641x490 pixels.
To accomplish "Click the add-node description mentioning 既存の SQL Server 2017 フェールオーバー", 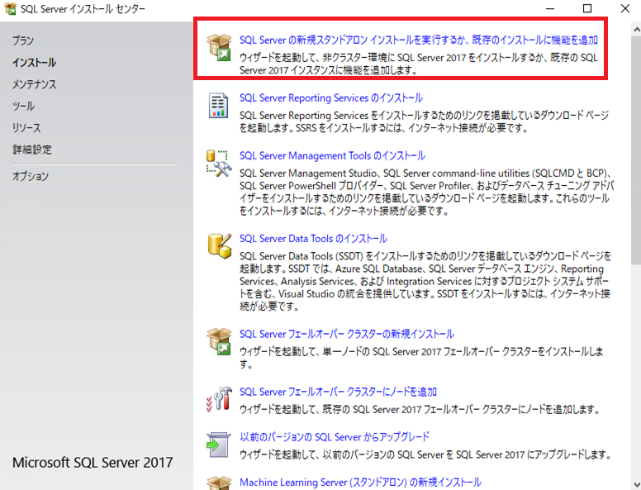I will [420, 409].
